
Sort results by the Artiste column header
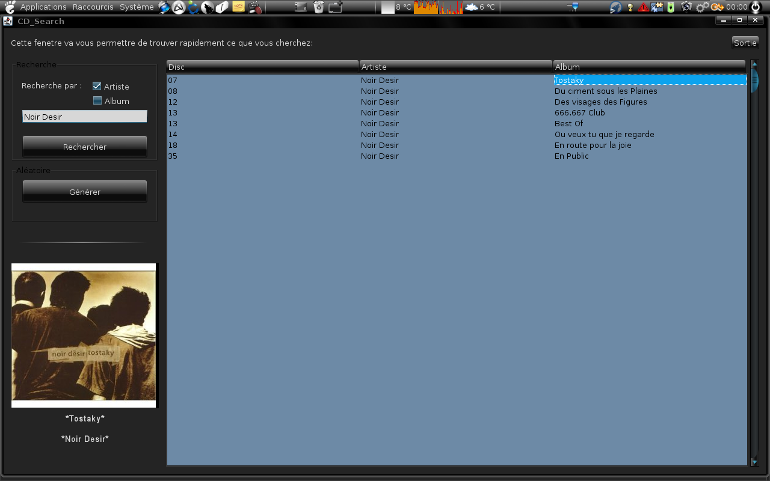pyautogui.click(x=455, y=67)
